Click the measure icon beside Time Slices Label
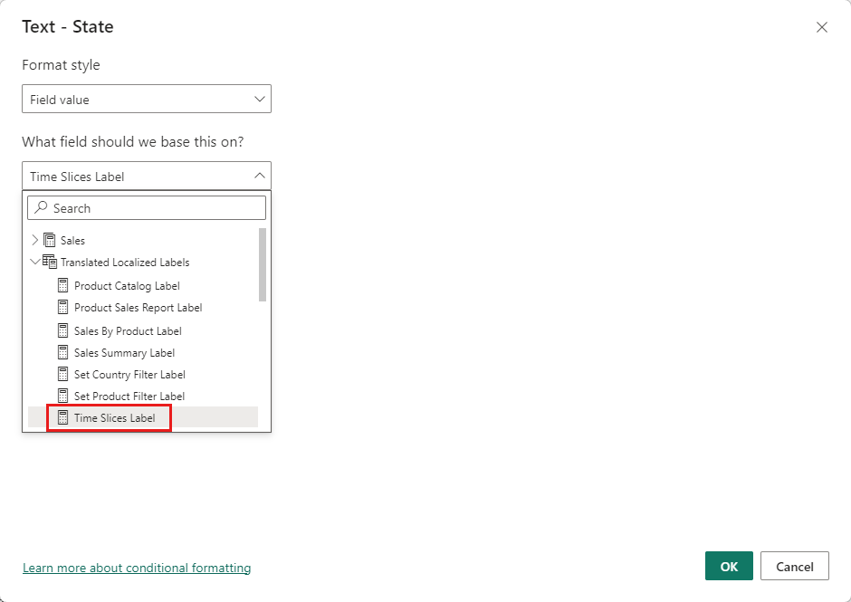Image resolution: width=851 pixels, height=602 pixels. tap(62, 417)
